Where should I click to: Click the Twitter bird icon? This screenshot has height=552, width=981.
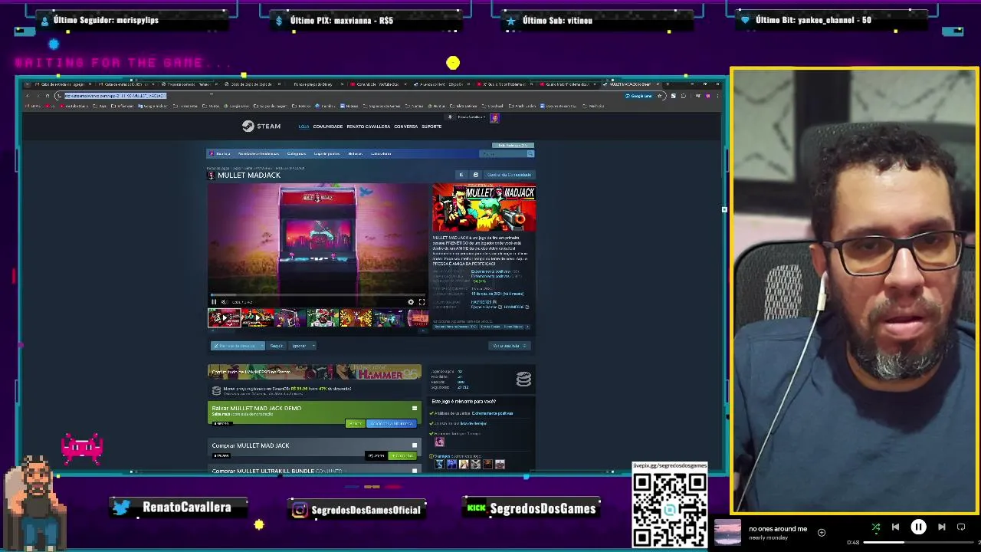point(121,507)
